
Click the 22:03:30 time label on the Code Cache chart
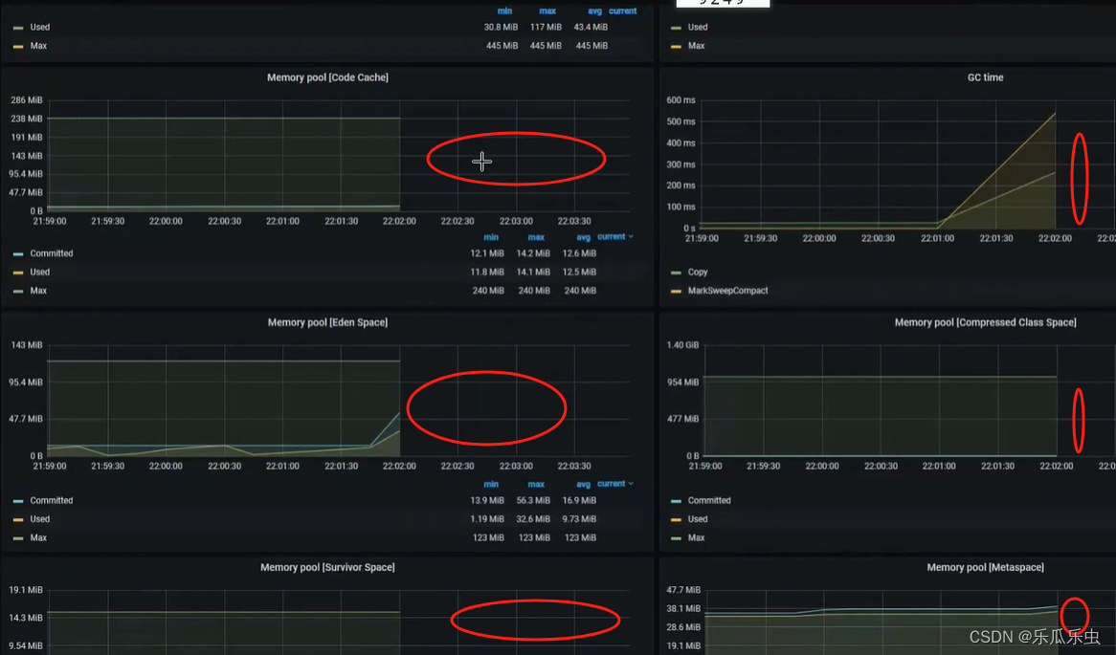[x=573, y=221]
